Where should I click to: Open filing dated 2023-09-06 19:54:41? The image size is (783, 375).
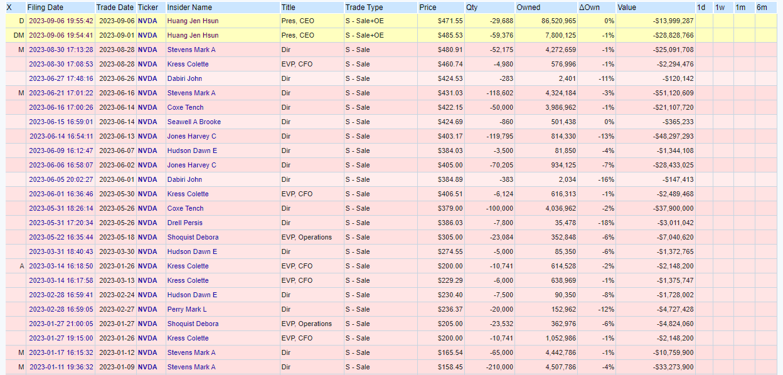[x=61, y=35]
